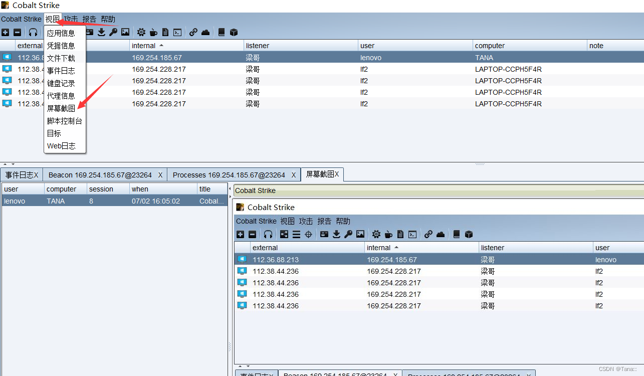Open screenshots via the picture icon

click(125, 32)
